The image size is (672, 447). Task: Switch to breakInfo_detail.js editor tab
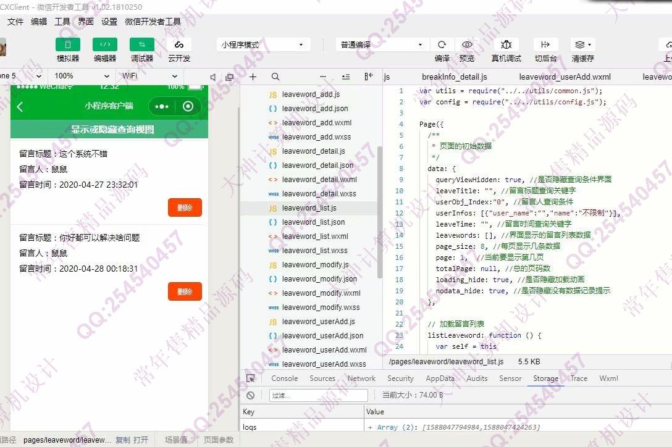[455, 77]
